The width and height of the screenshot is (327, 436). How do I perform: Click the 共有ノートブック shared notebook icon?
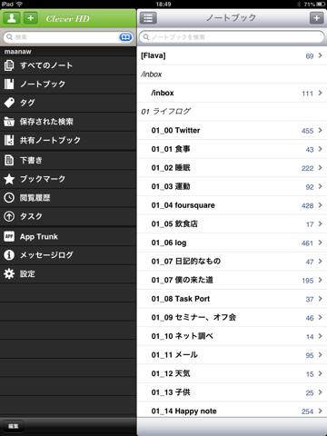pyautogui.click(x=9, y=140)
